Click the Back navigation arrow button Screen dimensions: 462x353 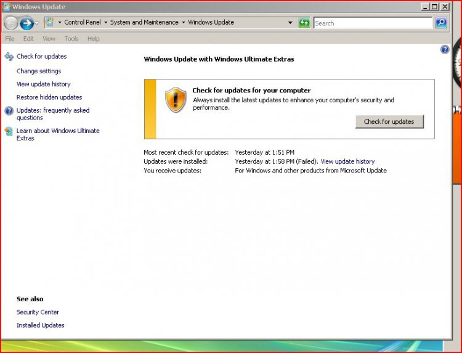point(11,23)
